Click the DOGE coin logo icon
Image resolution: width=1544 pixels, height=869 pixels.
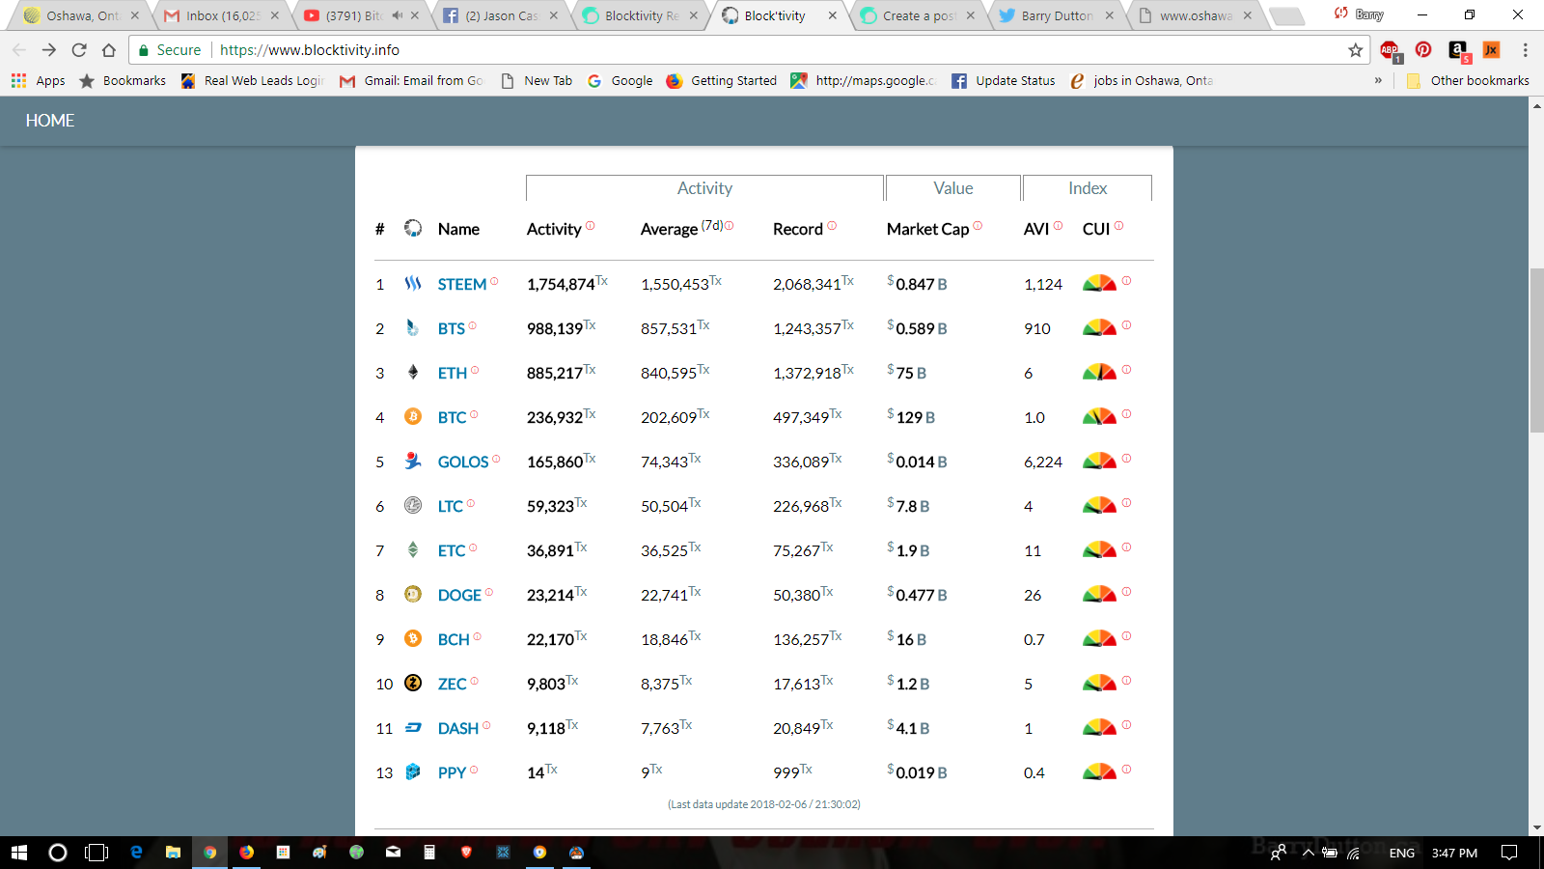[413, 594]
